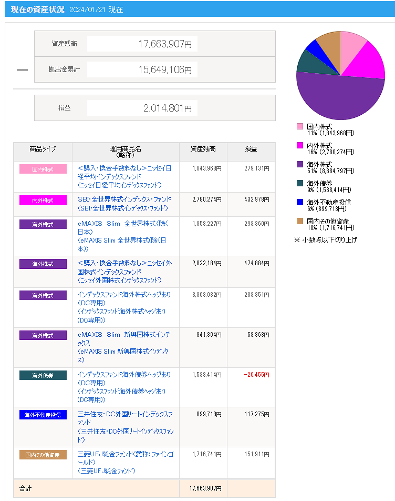Click the dash collapse icon left of 資産残高

point(22,70)
